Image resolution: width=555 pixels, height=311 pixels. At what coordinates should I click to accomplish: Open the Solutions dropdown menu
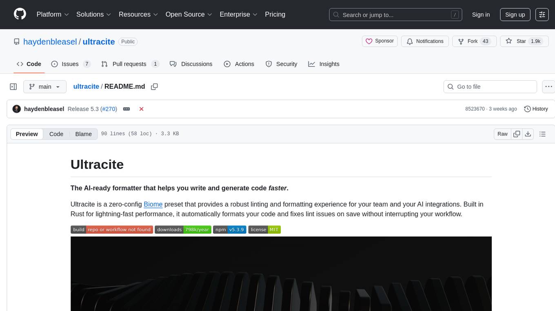point(93,14)
